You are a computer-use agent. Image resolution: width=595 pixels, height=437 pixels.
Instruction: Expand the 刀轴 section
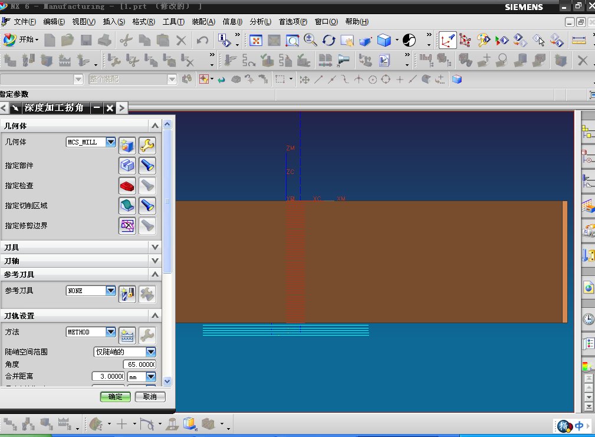tap(155, 261)
